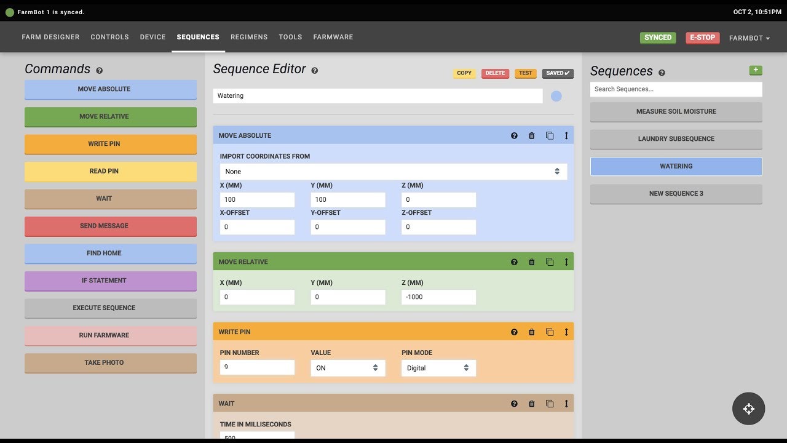
Task: Grab the Wait step reorder handle
Action: (x=566, y=404)
